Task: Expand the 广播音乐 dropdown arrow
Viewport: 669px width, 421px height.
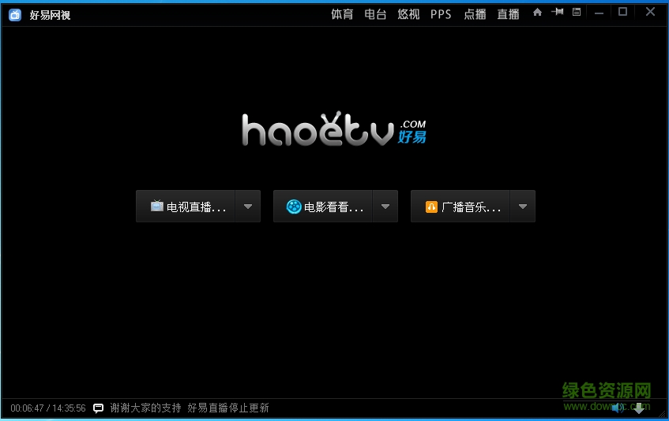Action: point(522,207)
